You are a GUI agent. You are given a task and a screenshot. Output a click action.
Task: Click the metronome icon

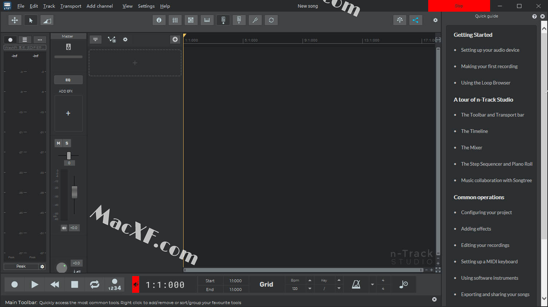356,284
